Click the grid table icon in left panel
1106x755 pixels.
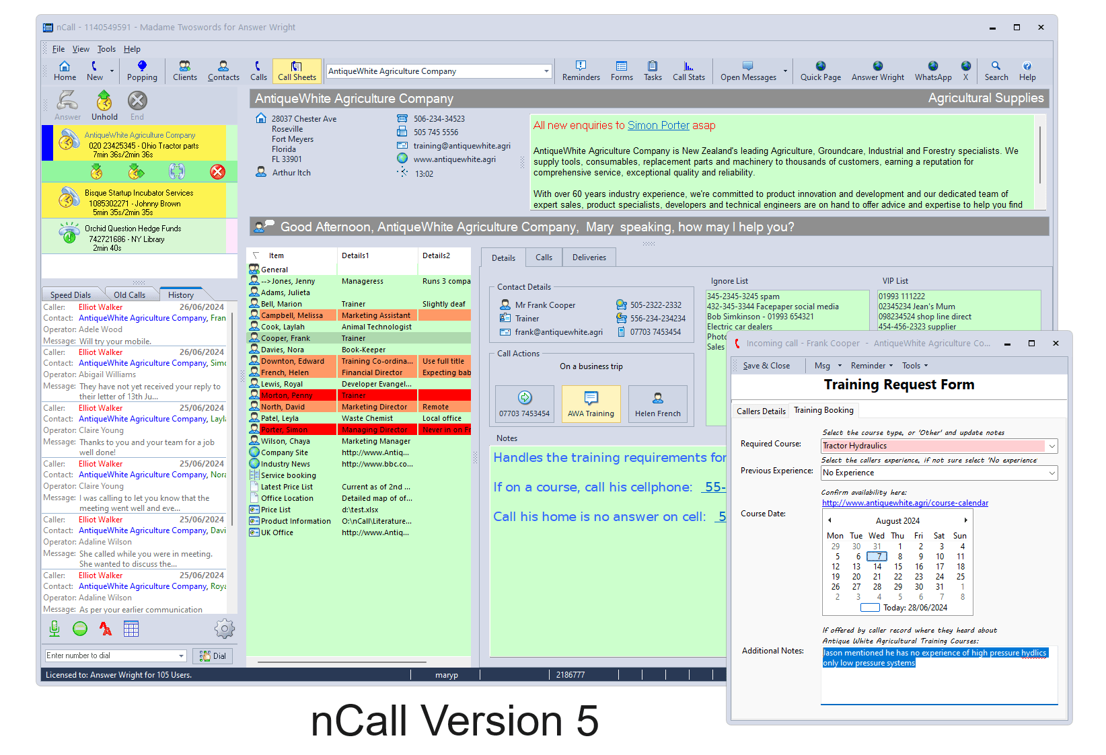(x=131, y=629)
